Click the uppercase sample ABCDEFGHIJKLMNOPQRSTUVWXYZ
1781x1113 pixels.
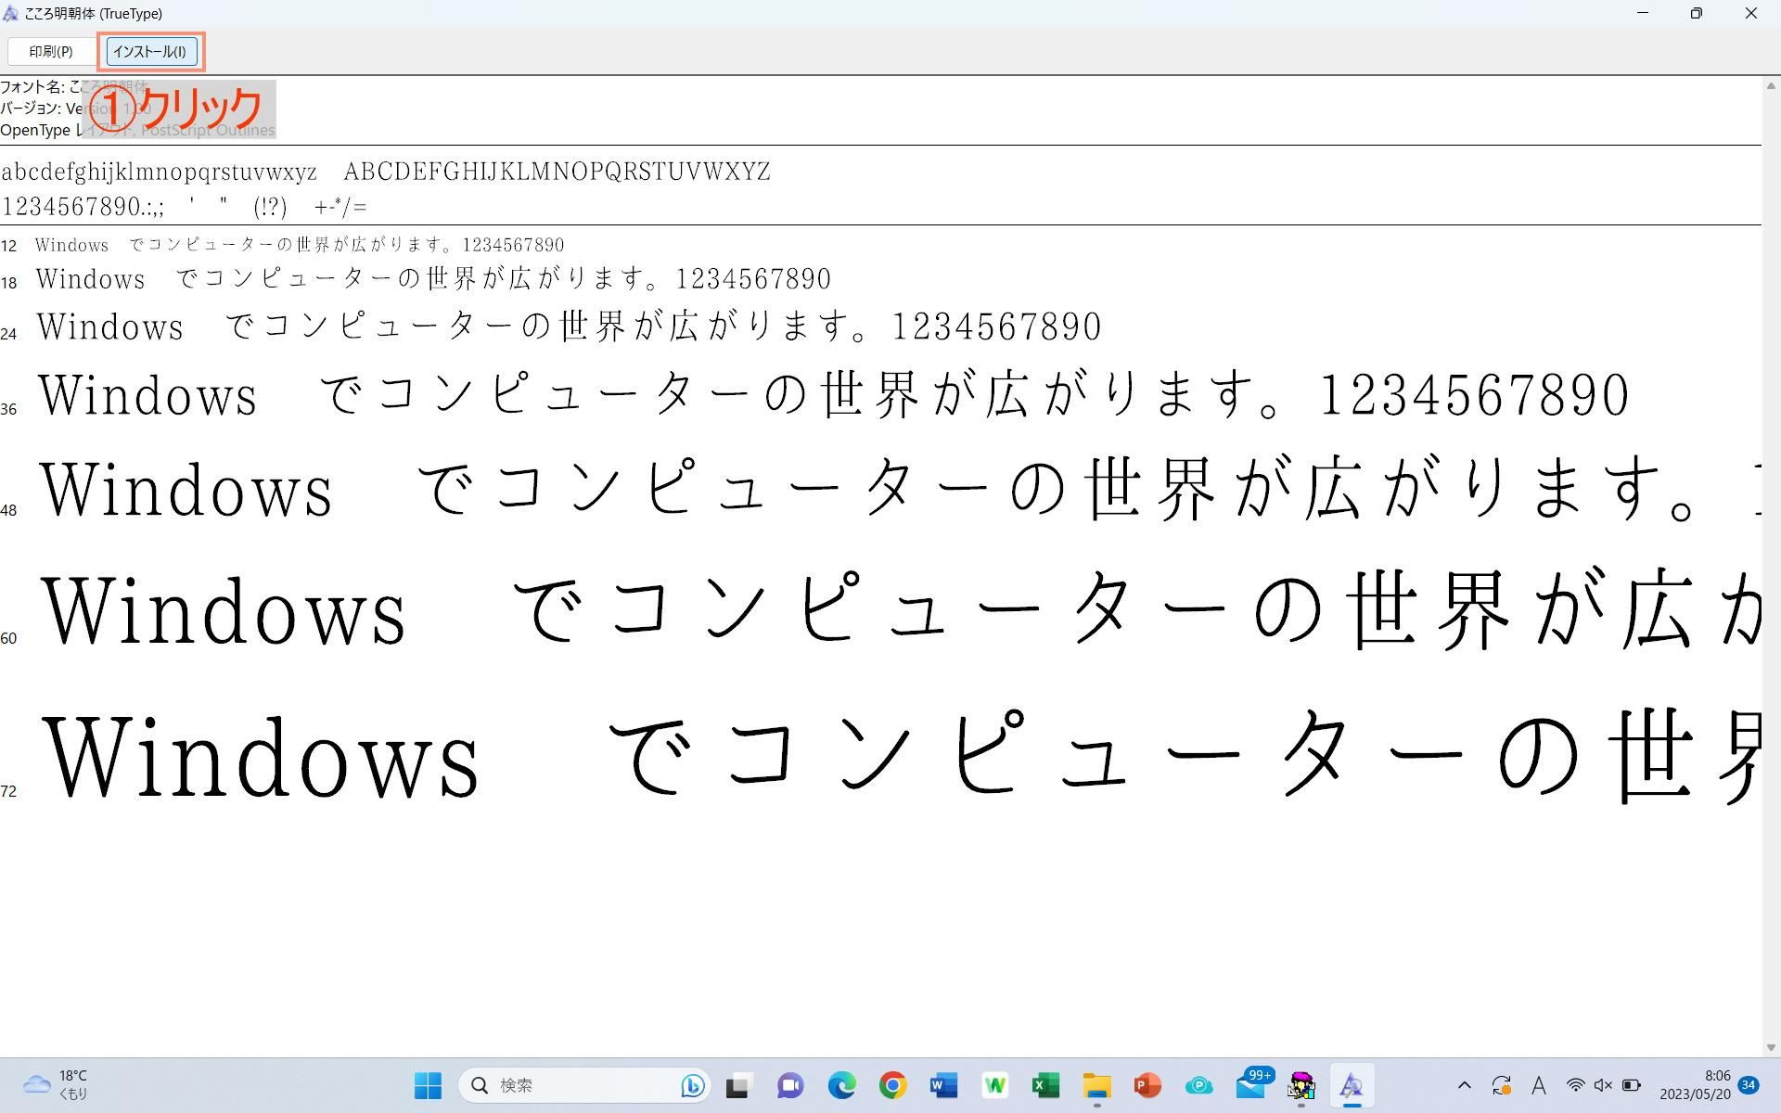tap(557, 172)
